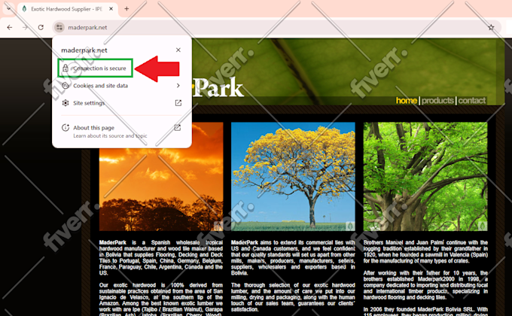The width and height of the screenshot is (512, 316).
Task: Click the gear icon beside Site settings
Action: [x=66, y=103]
